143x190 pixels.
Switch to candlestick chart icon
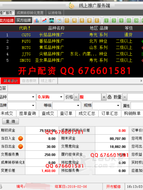point(52,20)
